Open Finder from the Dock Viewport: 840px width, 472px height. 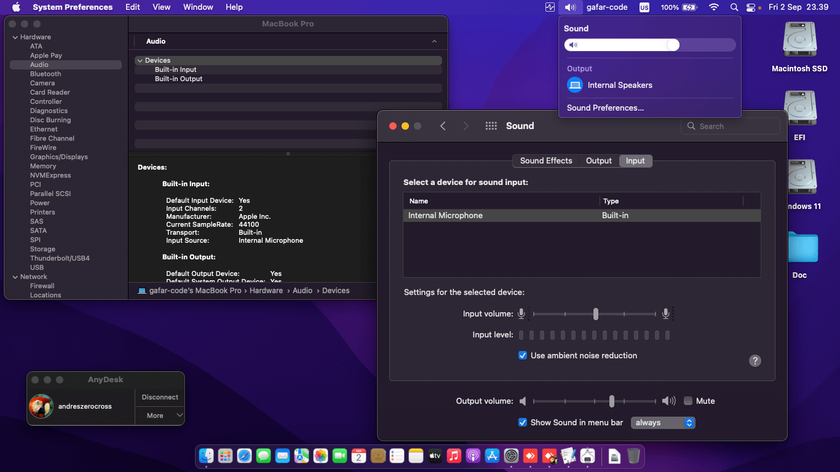click(206, 456)
